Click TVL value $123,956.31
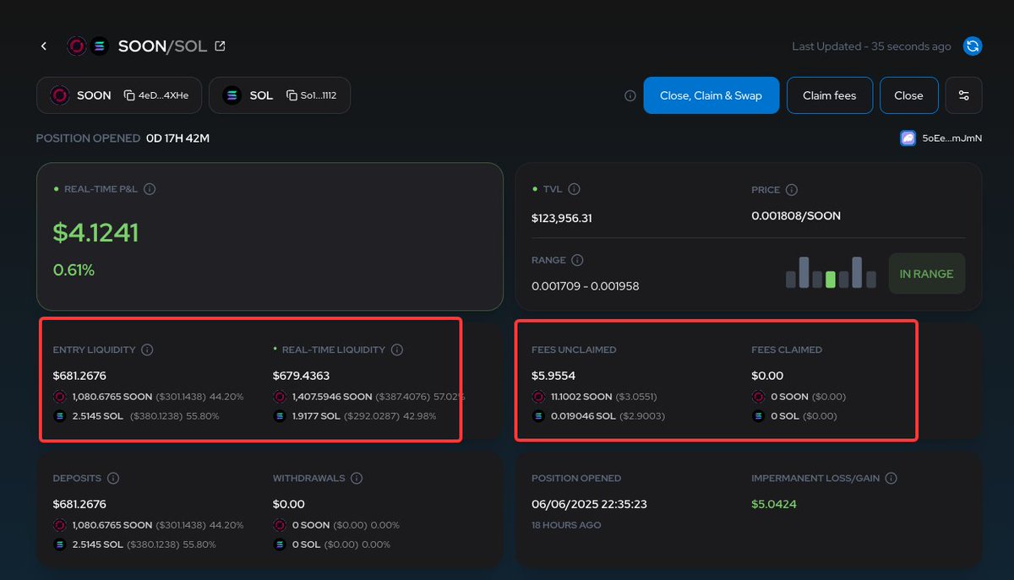Viewport: 1014px width, 580px height. (562, 218)
